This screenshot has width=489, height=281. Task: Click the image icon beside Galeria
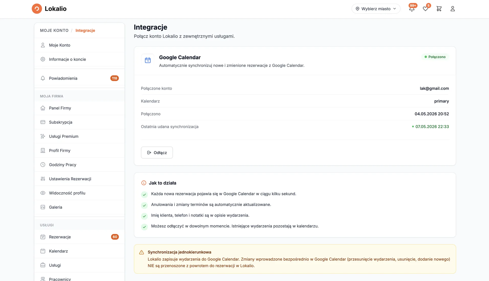click(x=43, y=207)
